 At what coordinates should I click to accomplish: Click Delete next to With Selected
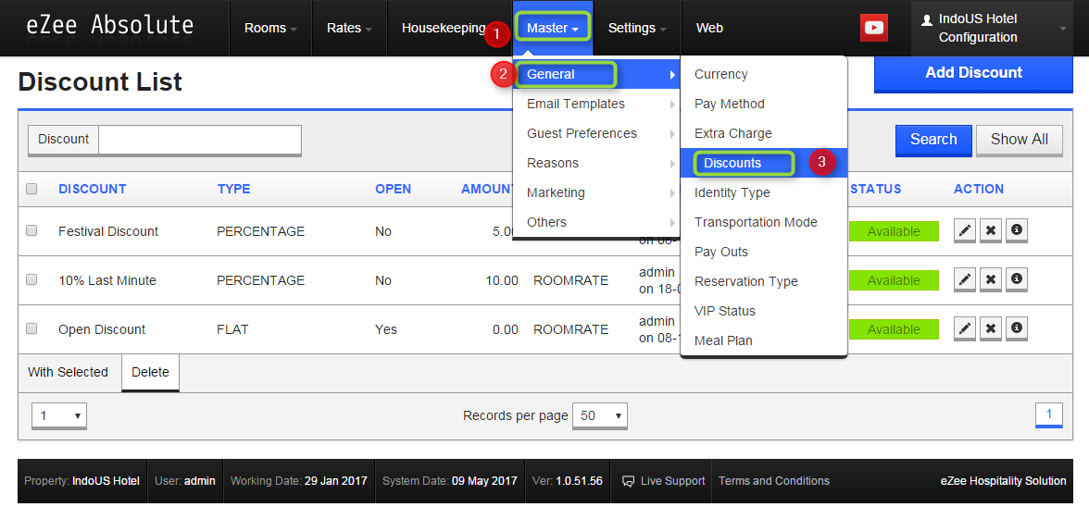pos(150,373)
